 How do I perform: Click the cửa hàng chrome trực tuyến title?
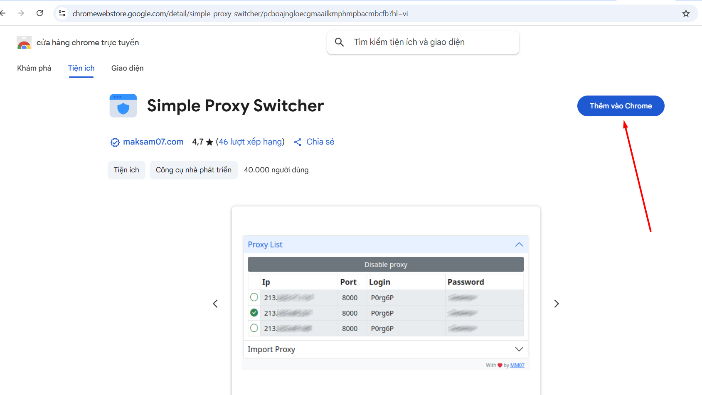(88, 42)
